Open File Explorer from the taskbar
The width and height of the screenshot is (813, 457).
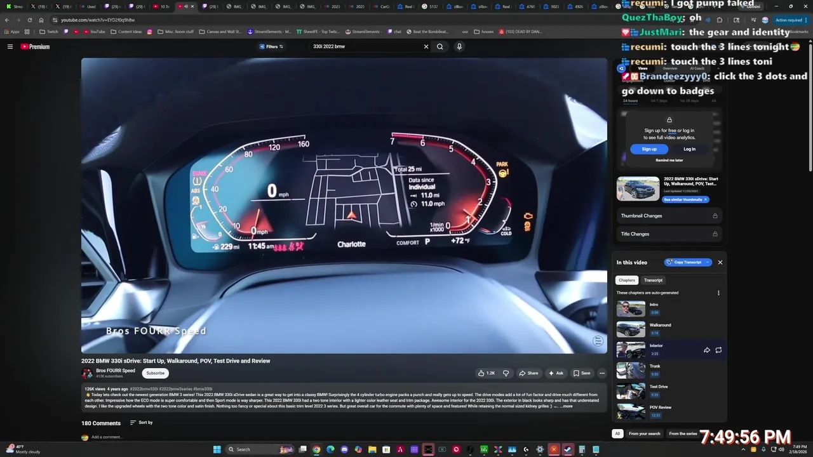[x=372, y=449]
